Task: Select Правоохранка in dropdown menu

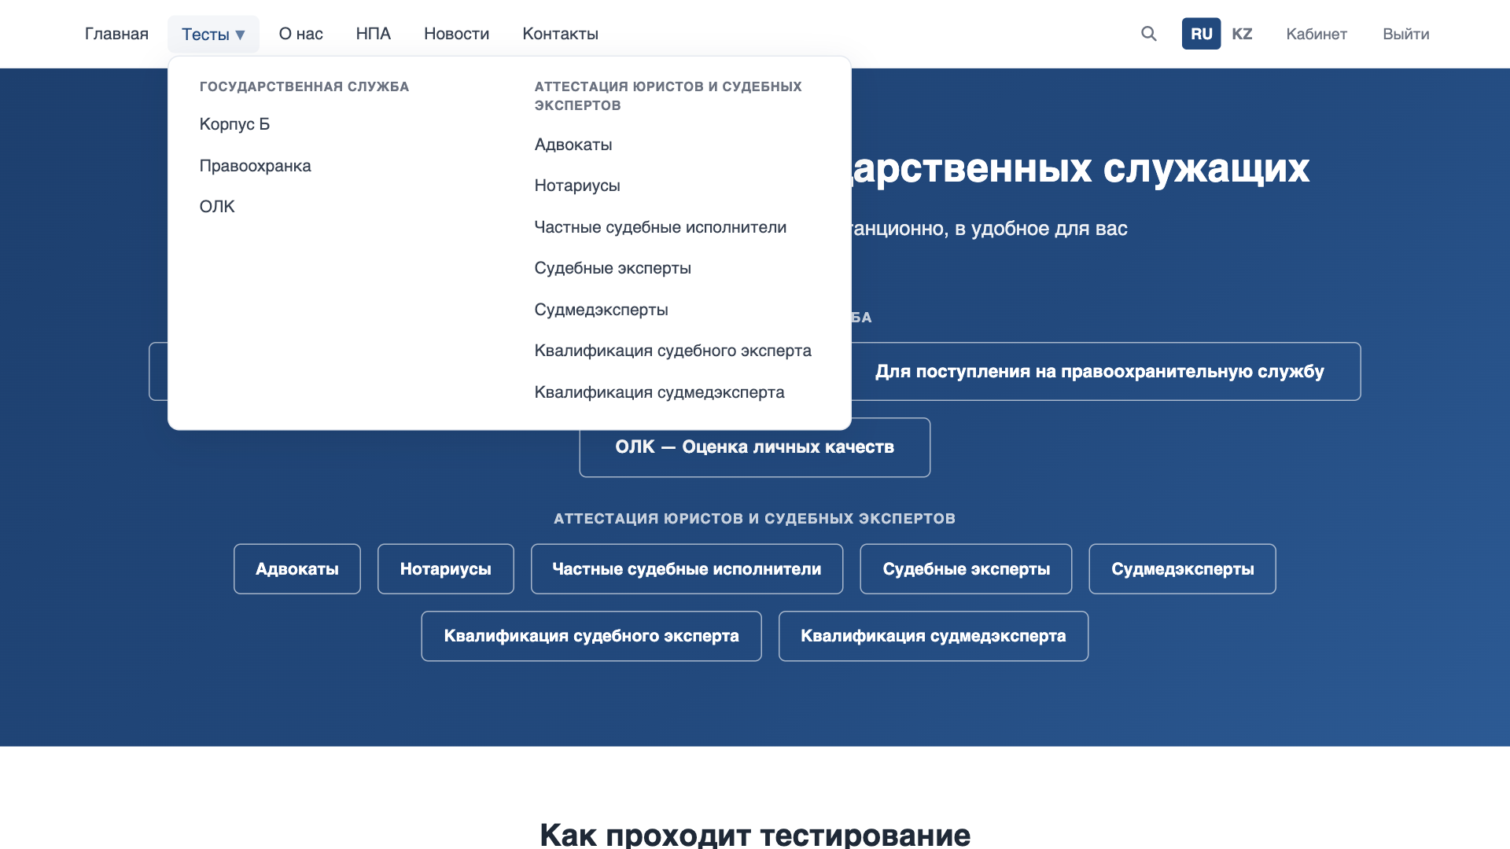Action: (256, 166)
